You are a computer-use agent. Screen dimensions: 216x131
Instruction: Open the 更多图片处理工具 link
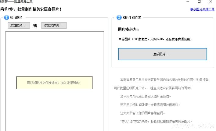pyautogui.click(x=202, y=9)
